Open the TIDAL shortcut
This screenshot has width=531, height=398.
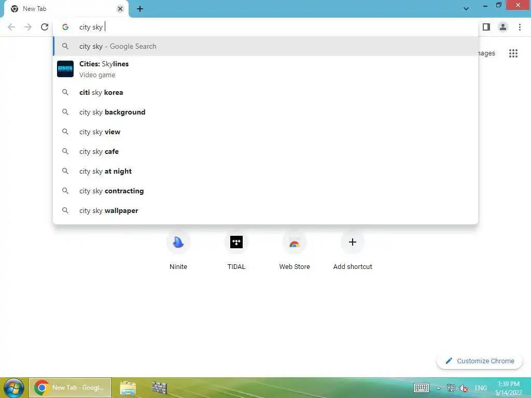coord(236,250)
